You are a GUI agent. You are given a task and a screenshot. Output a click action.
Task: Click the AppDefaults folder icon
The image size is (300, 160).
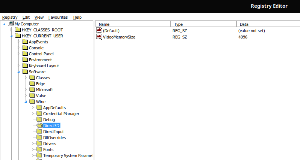[x=39, y=108]
